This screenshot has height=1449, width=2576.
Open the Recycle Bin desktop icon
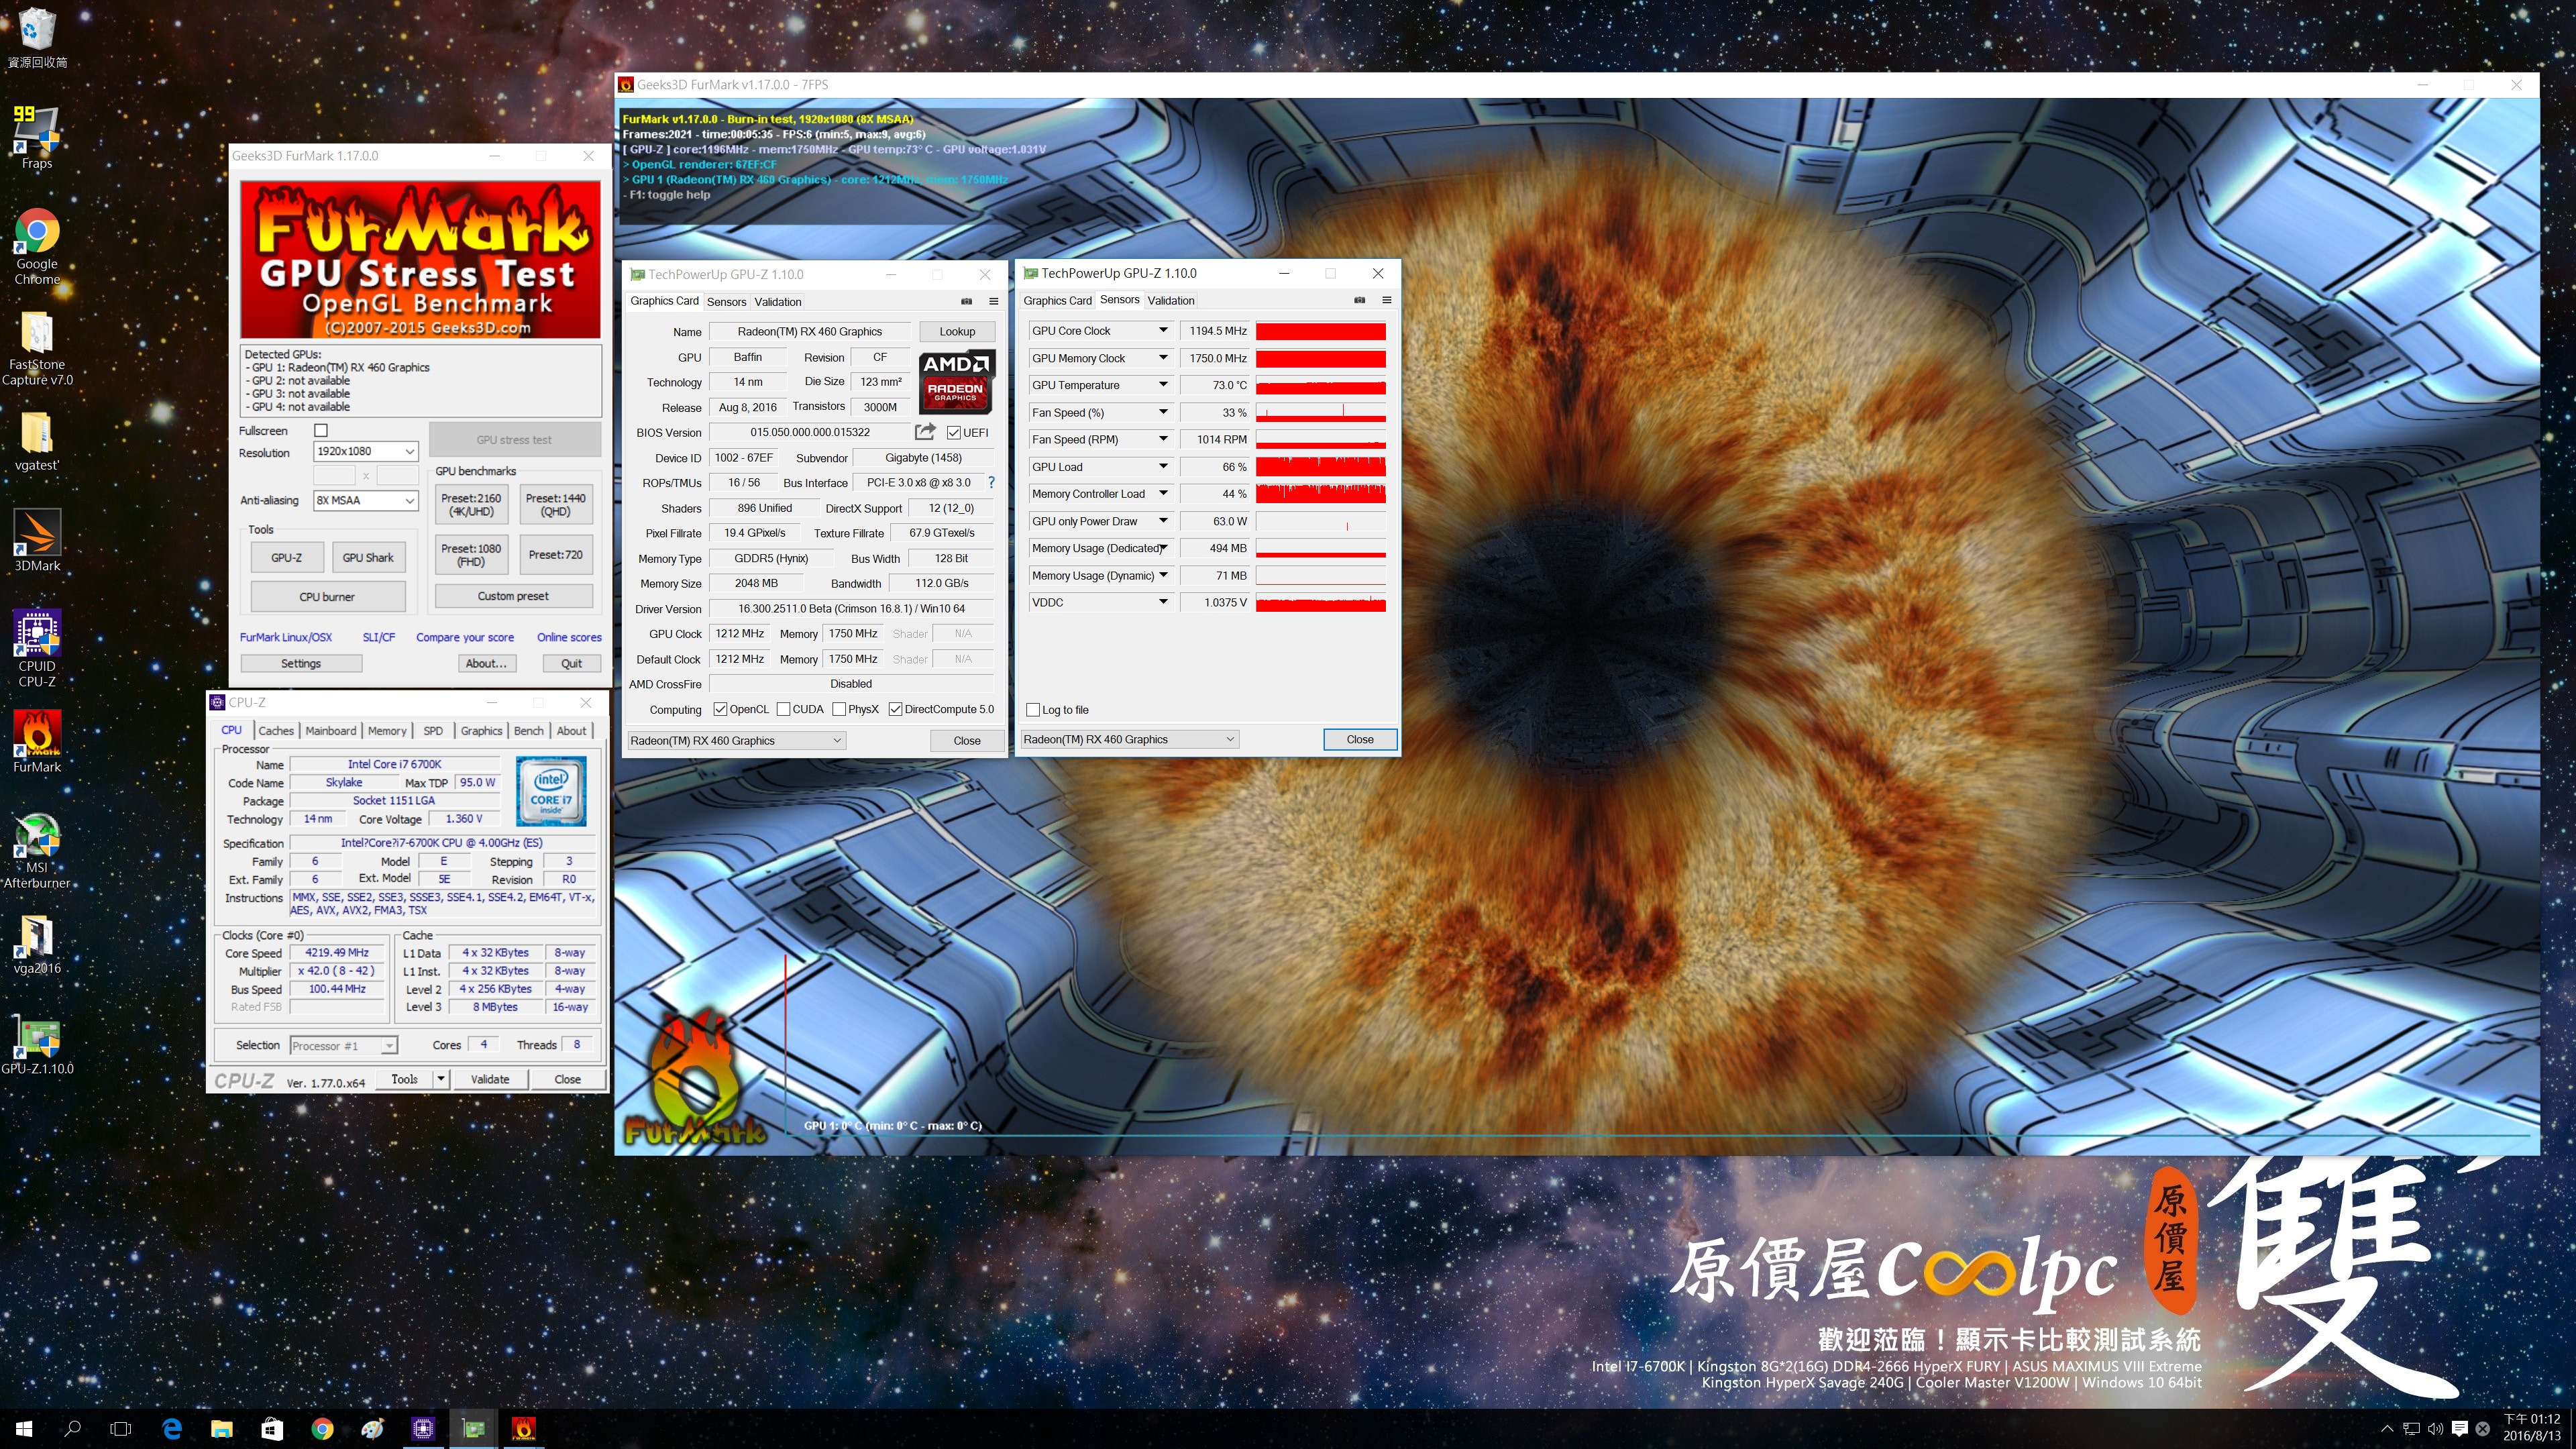pos(37,38)
